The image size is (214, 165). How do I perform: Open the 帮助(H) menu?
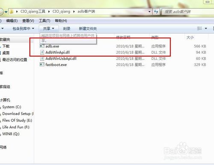coord(61,21)
